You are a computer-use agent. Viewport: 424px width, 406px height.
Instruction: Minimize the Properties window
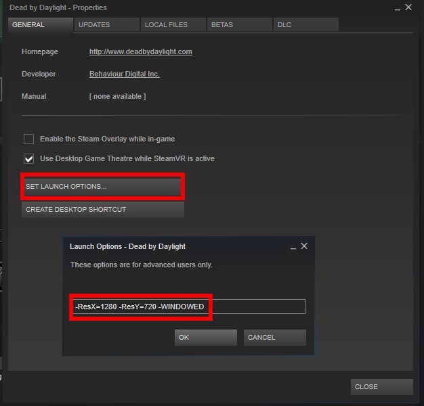coord(397,8)
